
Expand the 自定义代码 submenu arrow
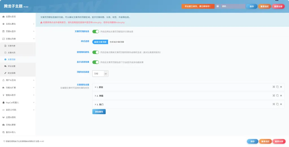tap(34, 110)
